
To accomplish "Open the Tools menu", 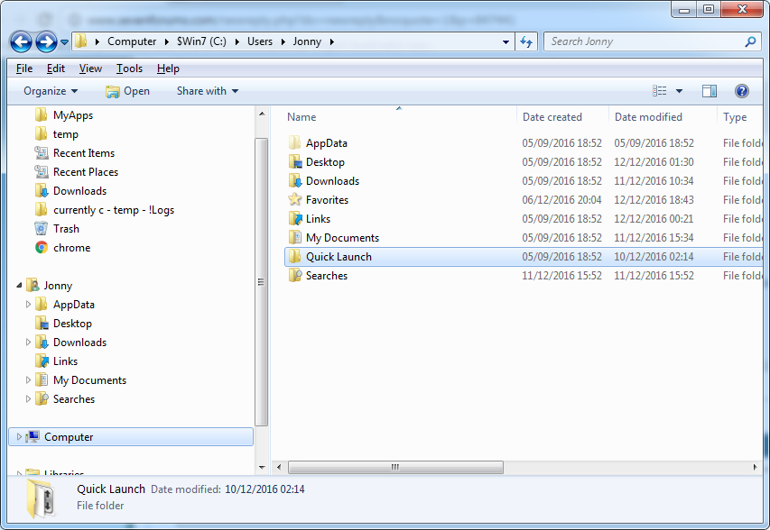I will (129, 69).
